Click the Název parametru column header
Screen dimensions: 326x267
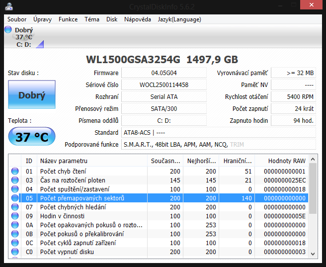[64, 161]
